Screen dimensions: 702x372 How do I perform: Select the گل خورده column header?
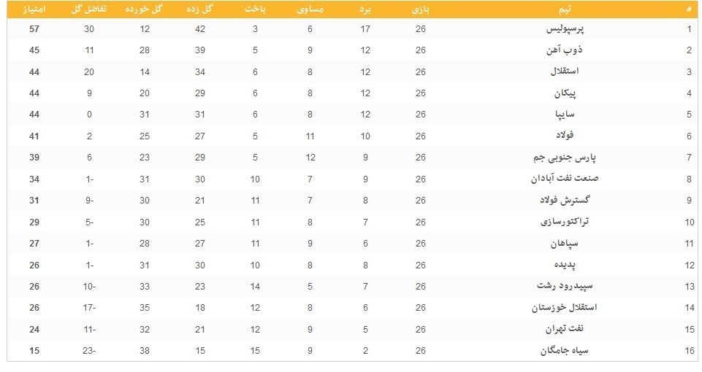coord(145,9)
